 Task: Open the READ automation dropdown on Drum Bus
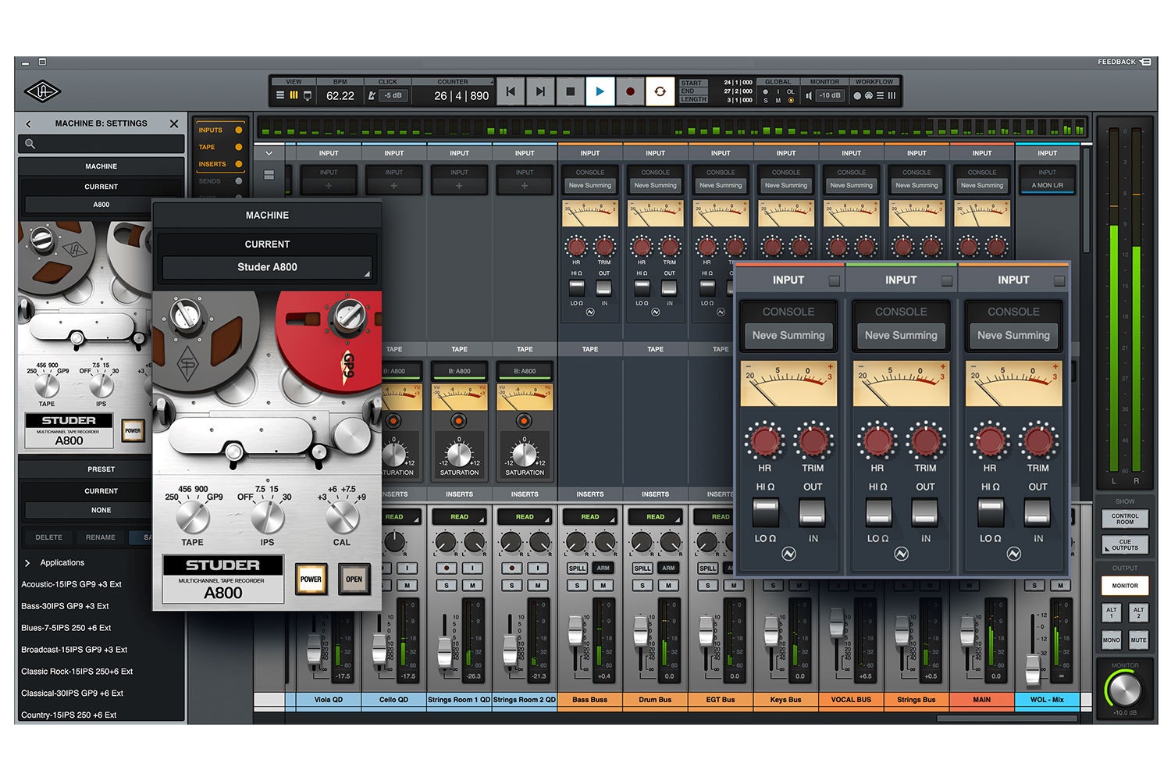[x=655, y=516]
